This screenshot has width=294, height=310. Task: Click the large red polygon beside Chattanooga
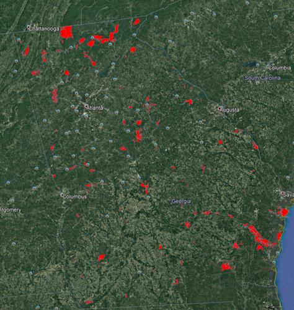(66, 32)
